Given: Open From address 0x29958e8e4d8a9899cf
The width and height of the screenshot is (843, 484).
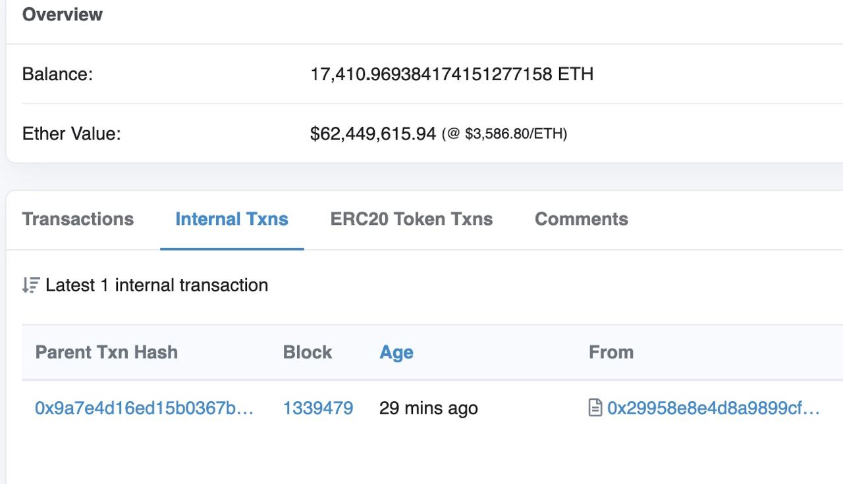Looking at the screenshot, I should [x=713, y=408].
